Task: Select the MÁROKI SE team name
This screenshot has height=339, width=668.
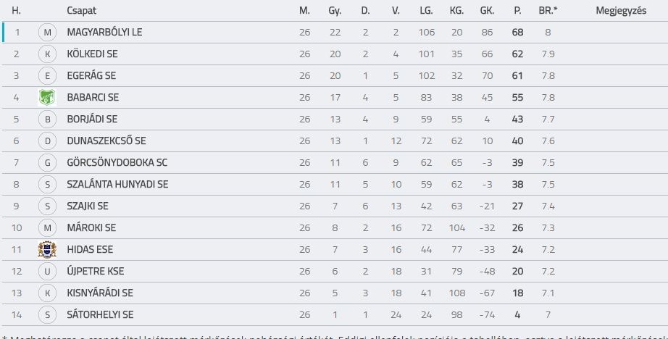Action: 91,228
